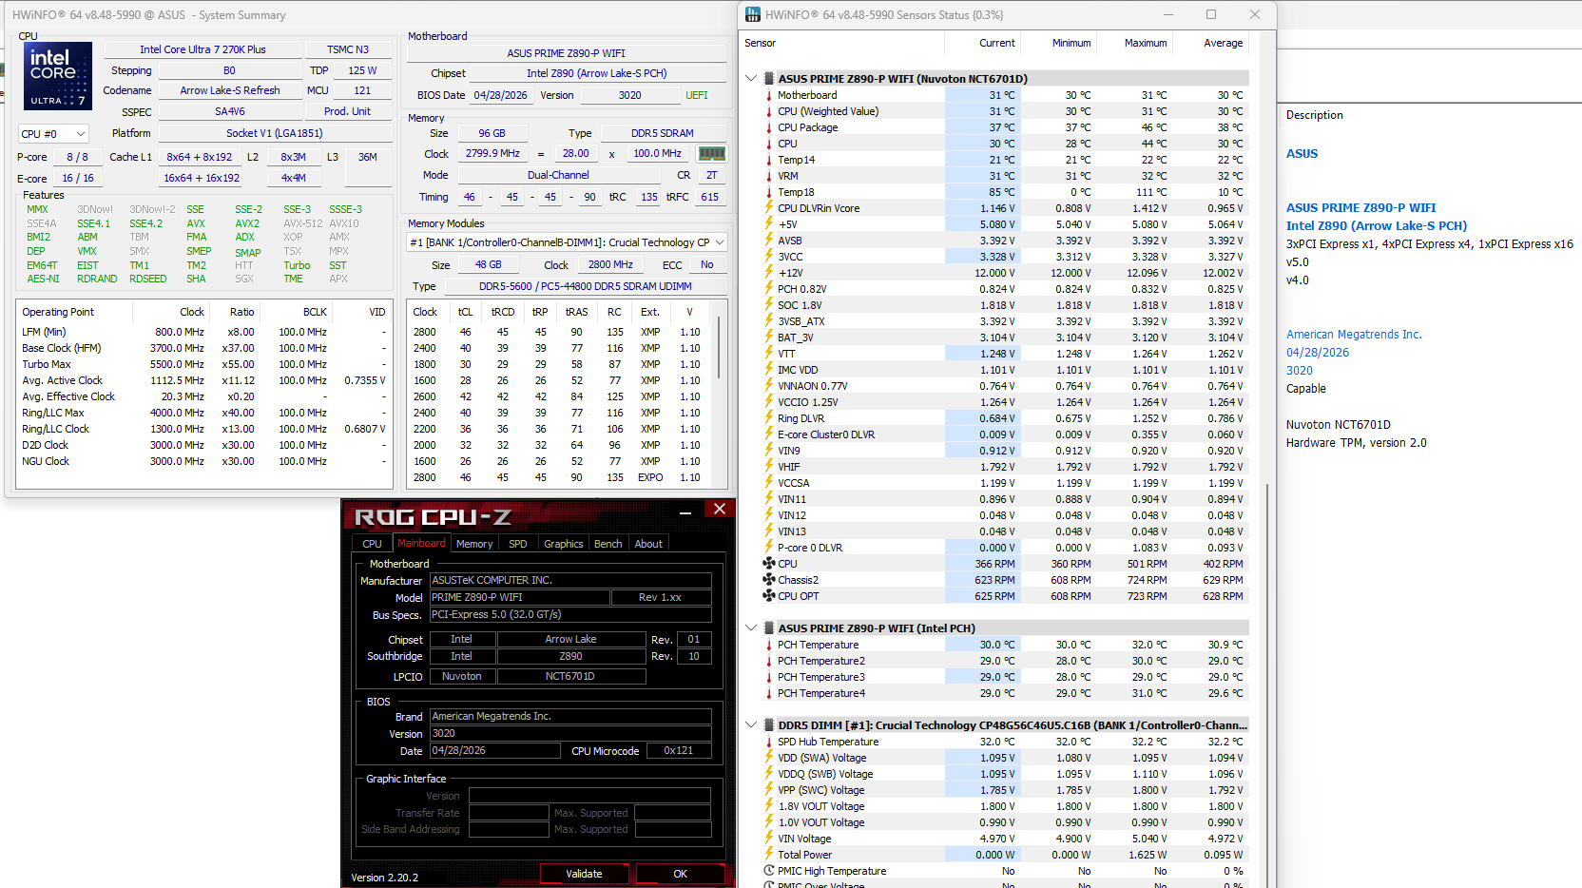Screen dimensions: 1582x888
Task: Click DDR5-5600 / PC5-44800 type field
Action: pyautogui.click(x=586, y=286)
